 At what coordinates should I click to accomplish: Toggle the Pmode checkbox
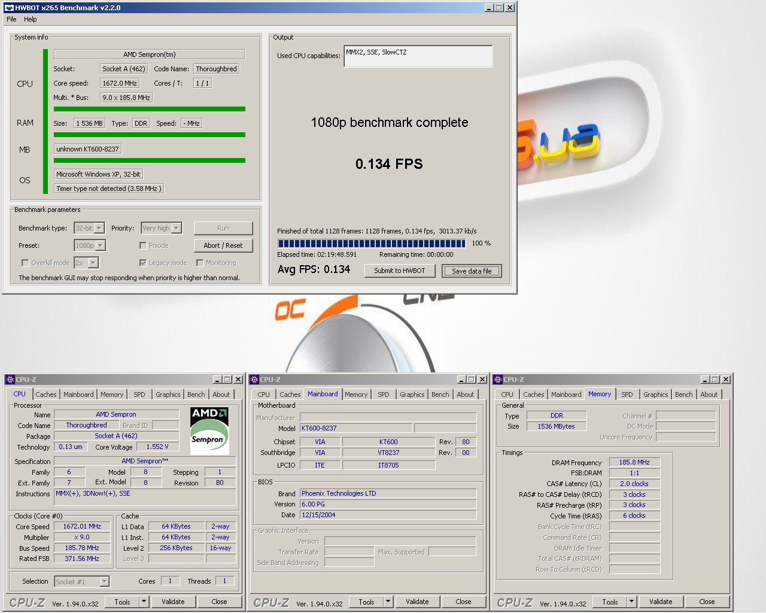(143, 245)
